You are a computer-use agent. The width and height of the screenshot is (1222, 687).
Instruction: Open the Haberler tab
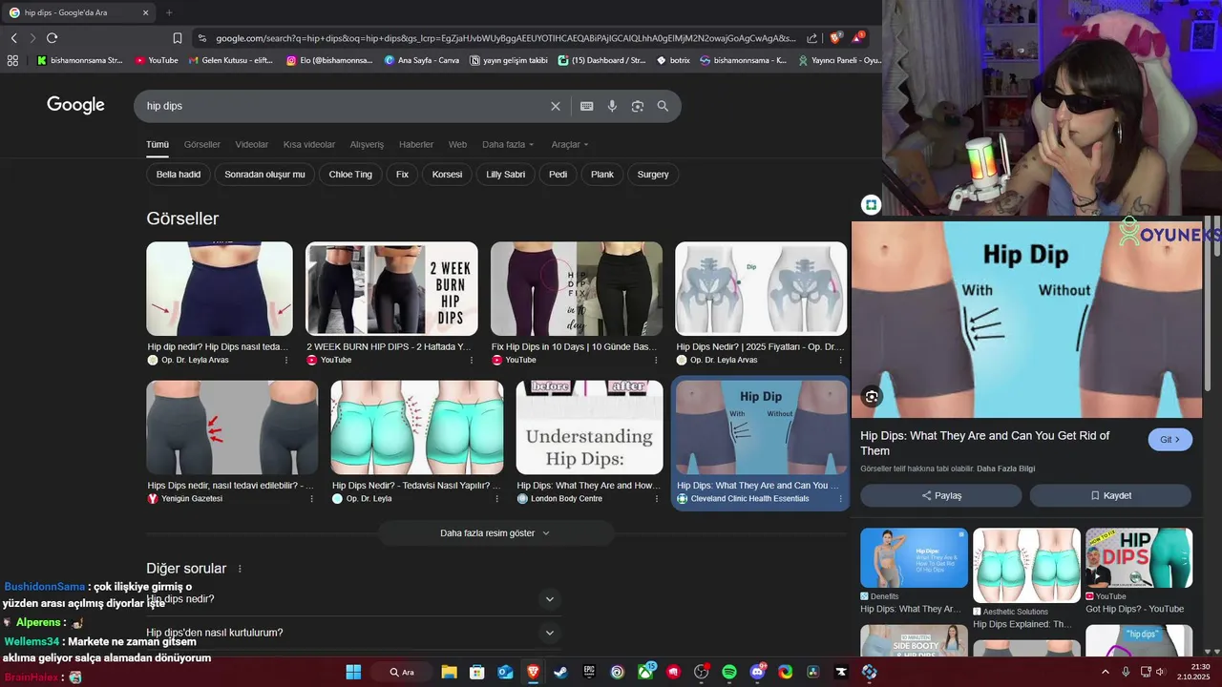click(416, 144)
